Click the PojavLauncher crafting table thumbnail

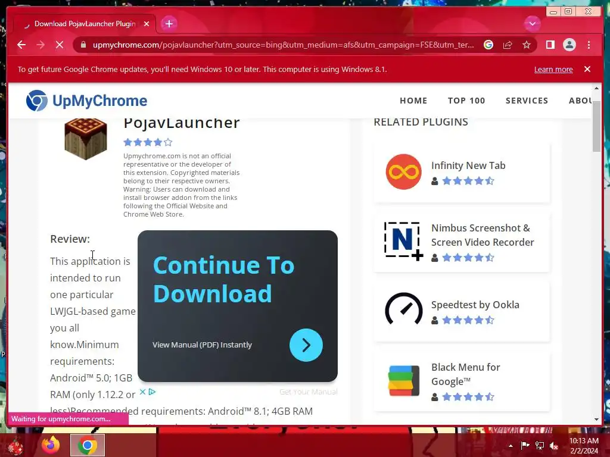(x=86, y=139)
